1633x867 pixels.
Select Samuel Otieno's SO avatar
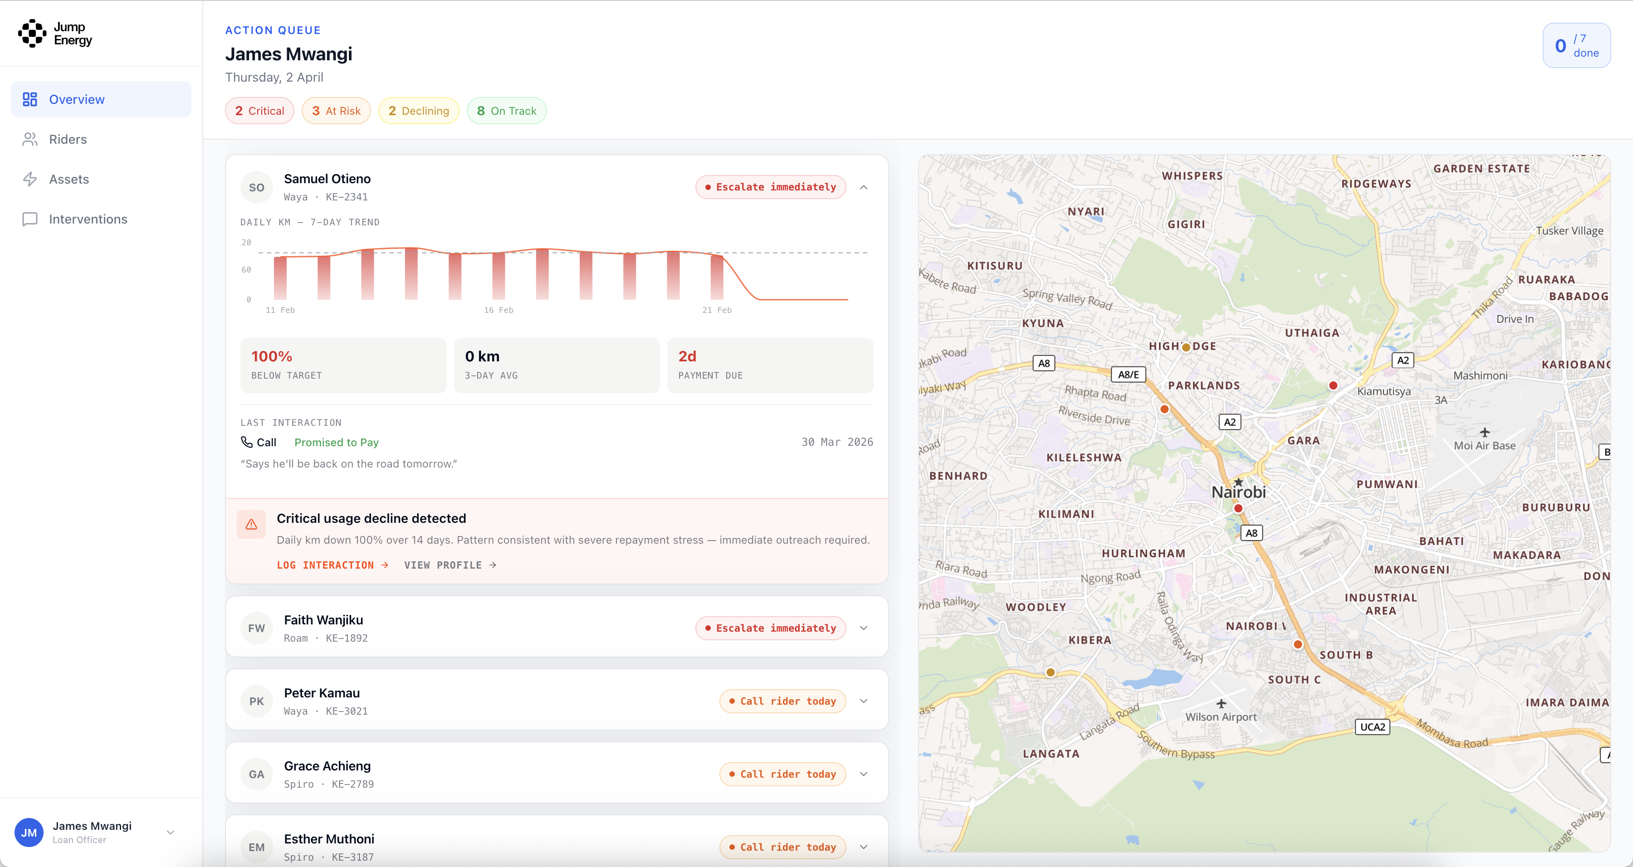[256, 186]
